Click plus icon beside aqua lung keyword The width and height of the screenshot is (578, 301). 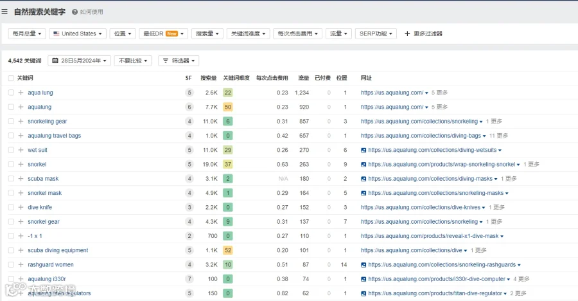coord(21,93)
